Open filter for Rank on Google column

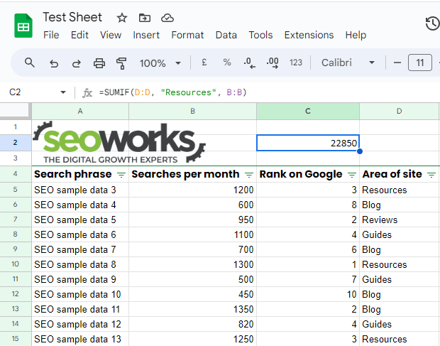(352, 175)
